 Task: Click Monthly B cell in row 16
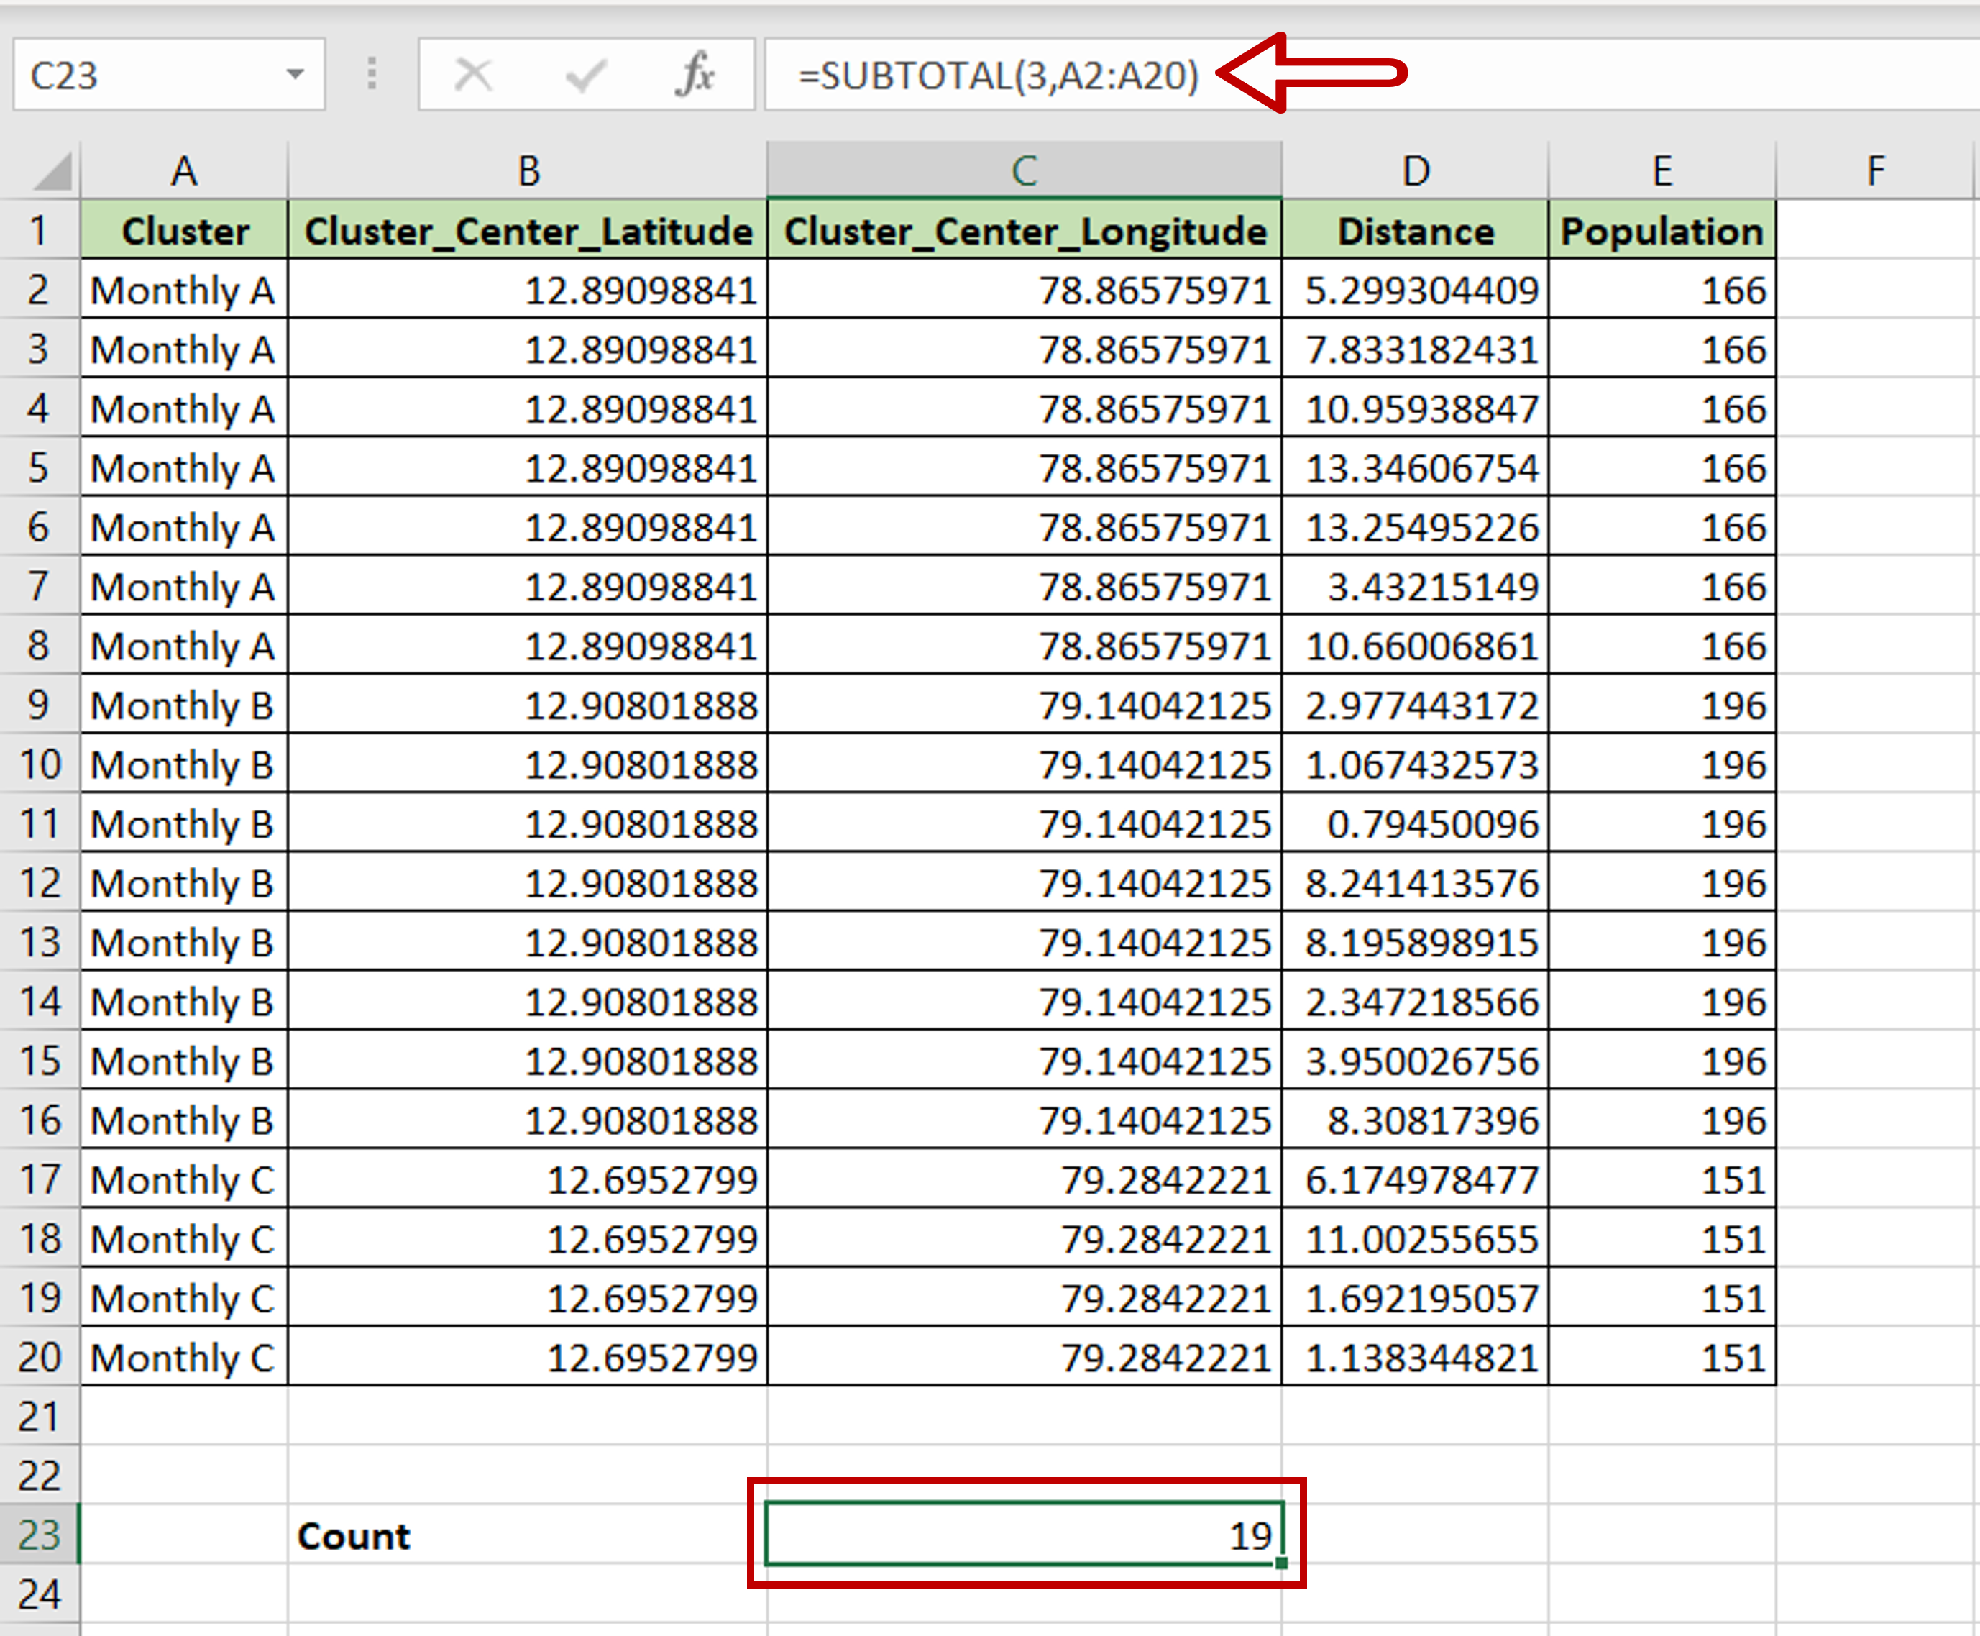tap(185, 1120)
